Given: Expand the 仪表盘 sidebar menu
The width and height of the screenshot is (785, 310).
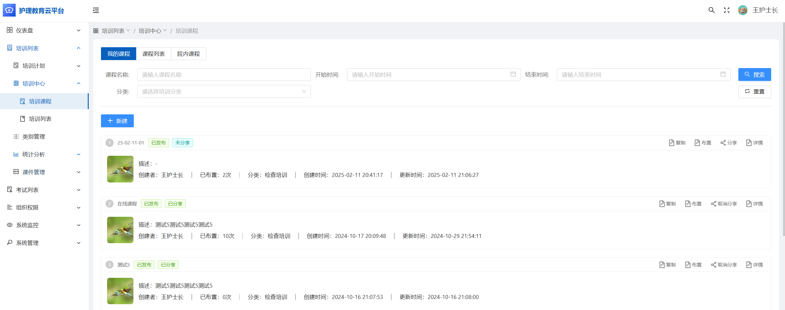Looking at the screenshot, I should pyautogui.click(x=44, y=30).
